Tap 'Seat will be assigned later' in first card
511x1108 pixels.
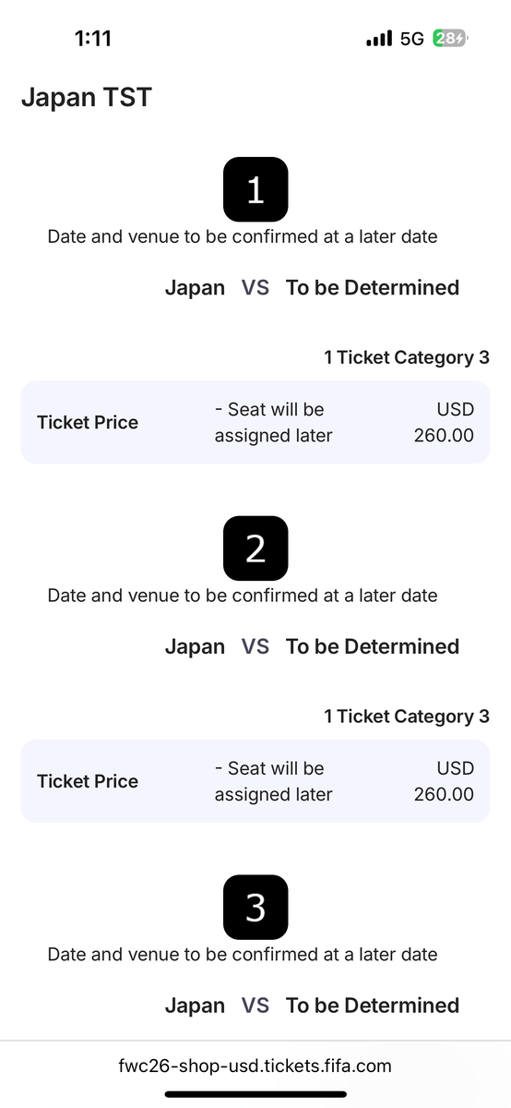pyautogui.click(x=273, y=421)
